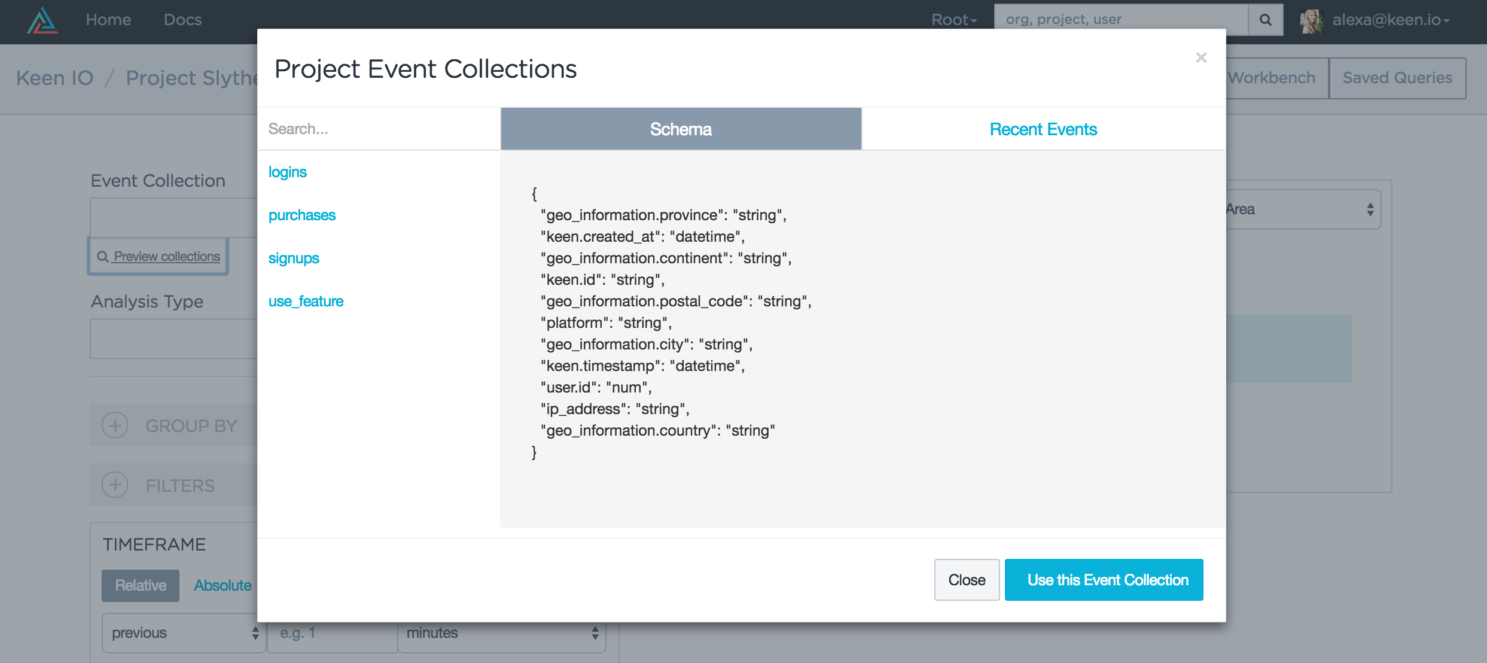Image resolution: width=1487 pixels, height=663 pixels.
Task: Switch timeframe to Absolute
Action: [223, 585]
